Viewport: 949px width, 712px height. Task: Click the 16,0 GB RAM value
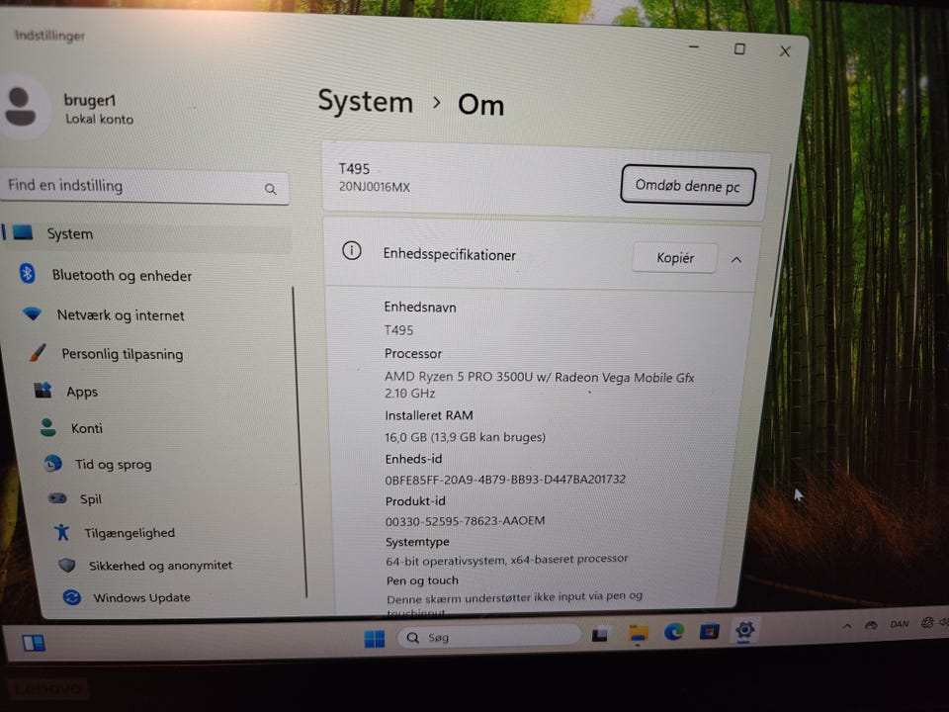click(465, 436)
